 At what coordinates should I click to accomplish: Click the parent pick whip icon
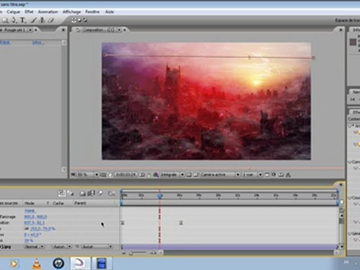[77, 247]
